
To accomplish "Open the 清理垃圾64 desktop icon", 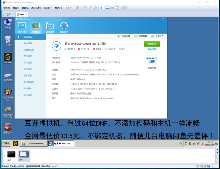I will click(x=8, y=128).
